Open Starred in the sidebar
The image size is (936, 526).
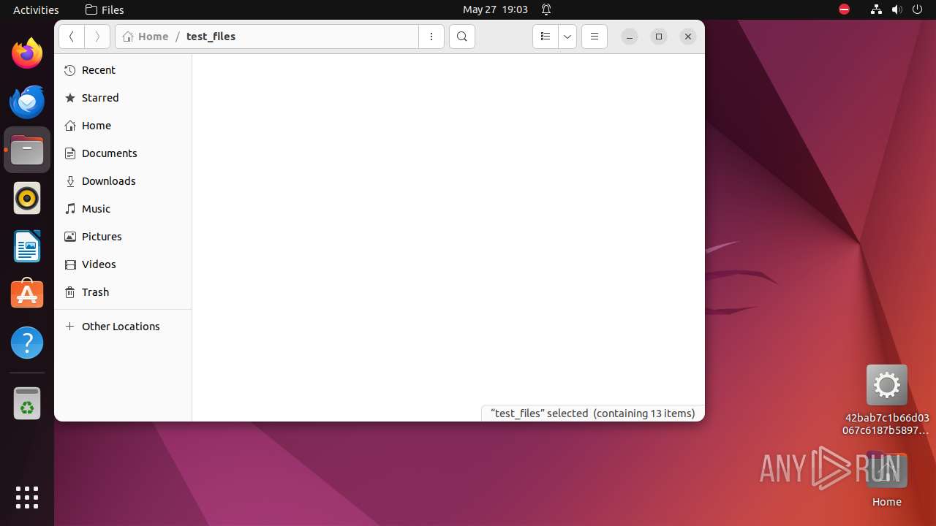(123, 98)
